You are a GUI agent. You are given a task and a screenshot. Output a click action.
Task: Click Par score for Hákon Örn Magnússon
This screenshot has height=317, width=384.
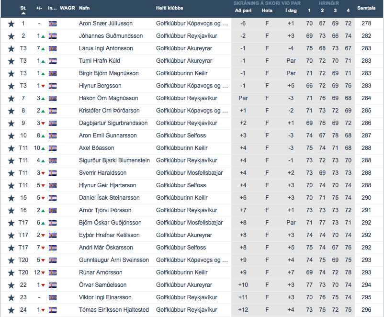[x=243, y=98]
